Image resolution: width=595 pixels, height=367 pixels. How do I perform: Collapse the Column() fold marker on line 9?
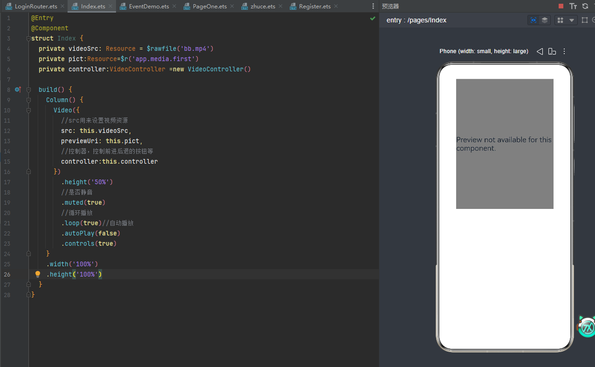(29, 100)
